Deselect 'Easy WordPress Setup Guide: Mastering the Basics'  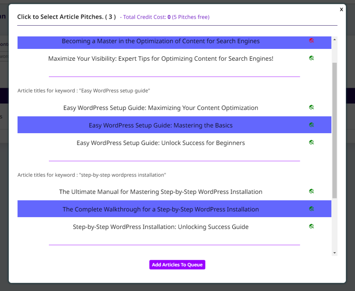click(x=161, y=125)
